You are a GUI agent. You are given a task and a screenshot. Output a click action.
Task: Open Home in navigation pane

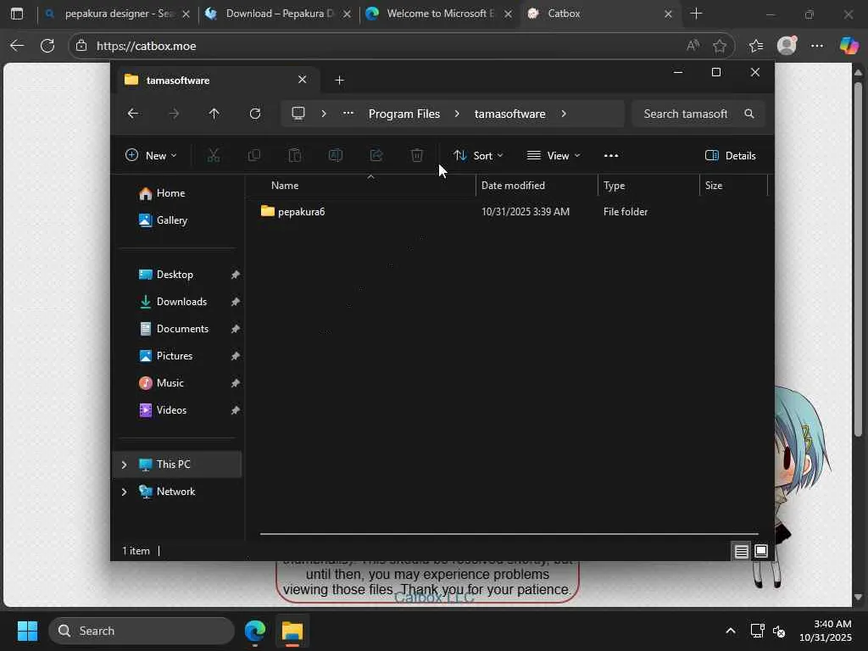[x=170, y=193]
